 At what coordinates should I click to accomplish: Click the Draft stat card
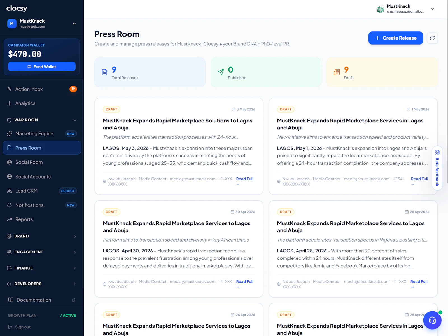pyautogui.click(x=382, y=72)
